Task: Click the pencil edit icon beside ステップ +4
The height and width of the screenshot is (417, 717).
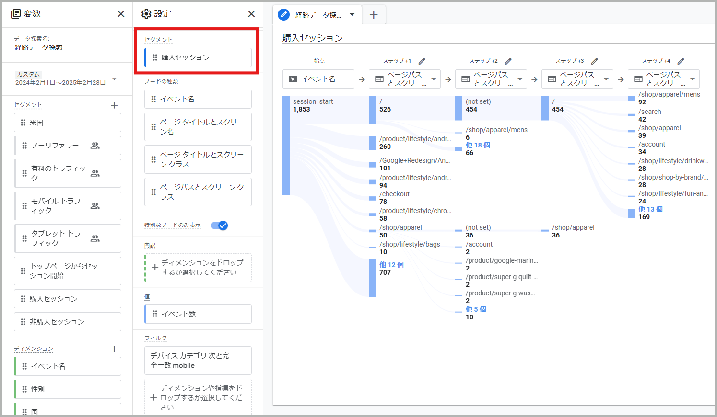Action: pyautogui.click(x=681, y=61)
